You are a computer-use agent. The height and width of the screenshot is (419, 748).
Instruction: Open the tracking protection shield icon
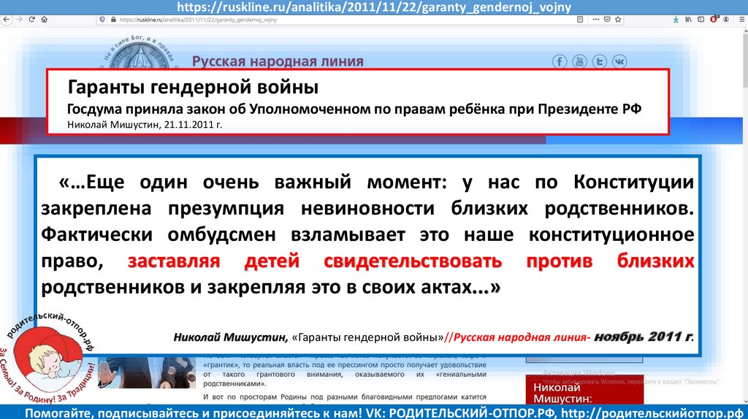pyautogui.click(x=102, y=20)
